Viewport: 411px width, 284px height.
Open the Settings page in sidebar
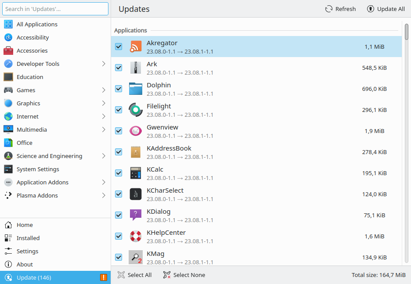tap(27, 251)
